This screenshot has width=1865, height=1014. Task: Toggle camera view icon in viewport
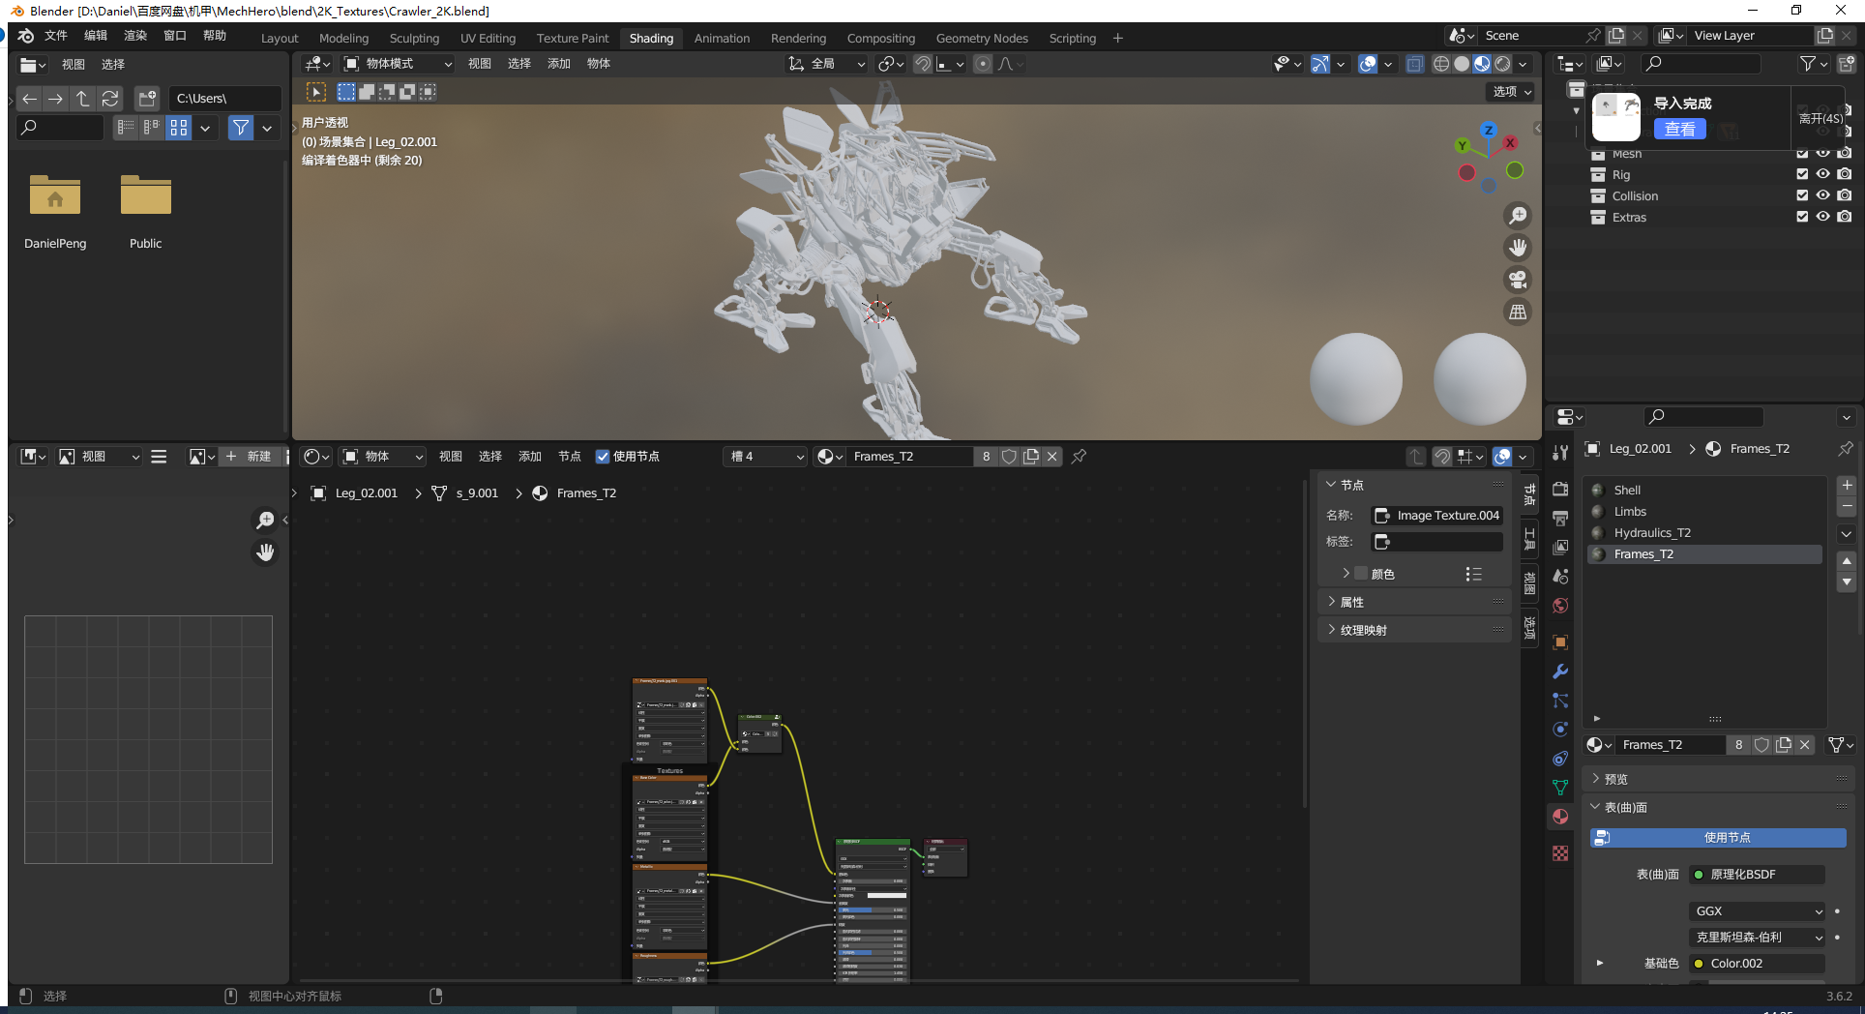(x=1518, y=280)
